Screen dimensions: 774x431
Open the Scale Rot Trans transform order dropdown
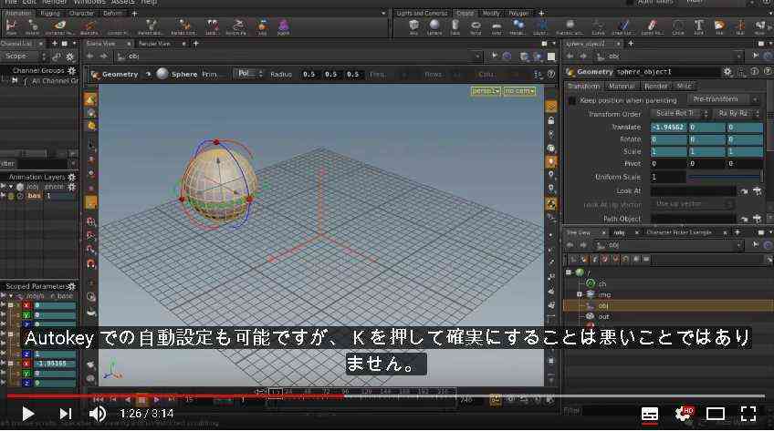[679, 113]
